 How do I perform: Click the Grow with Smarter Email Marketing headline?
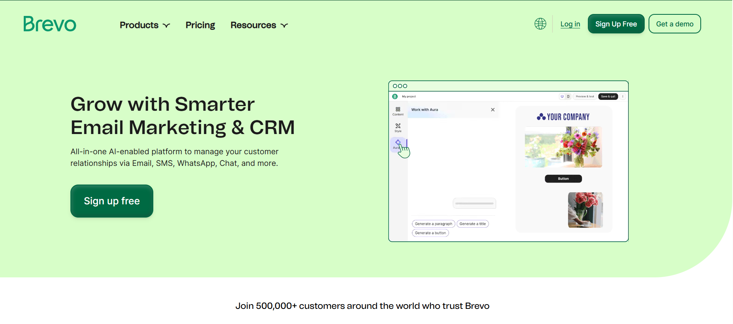tap(182, 116)
